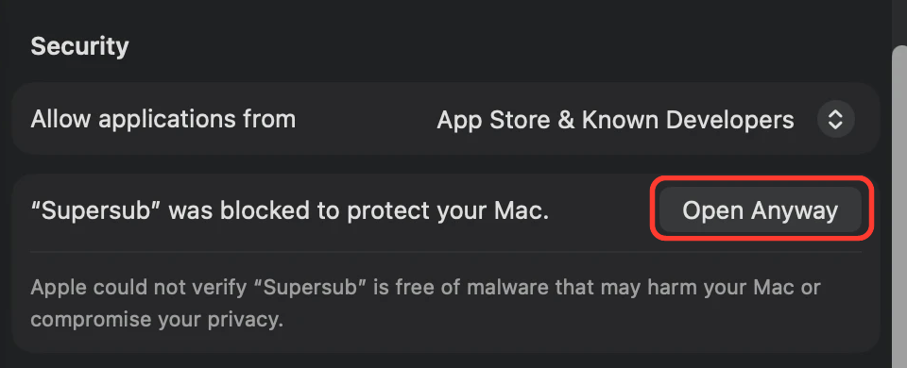907x368 pixels.
Task: Open the App Store & Known Developers popup
Action: [x=645, y=119]
